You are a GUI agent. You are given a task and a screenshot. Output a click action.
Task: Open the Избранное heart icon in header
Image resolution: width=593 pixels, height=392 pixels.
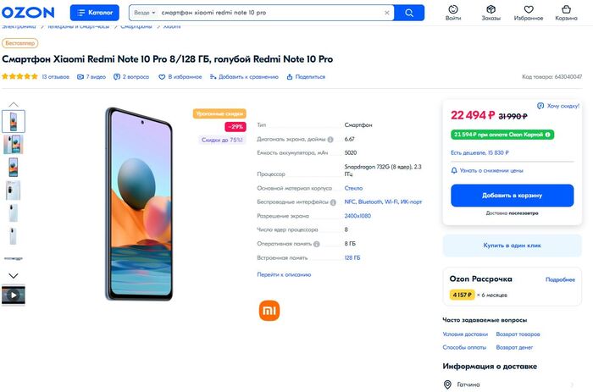(528, 13)
